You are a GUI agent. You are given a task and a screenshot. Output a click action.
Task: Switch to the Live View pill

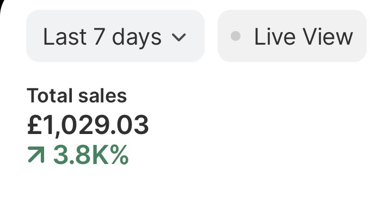click(292, 36)
